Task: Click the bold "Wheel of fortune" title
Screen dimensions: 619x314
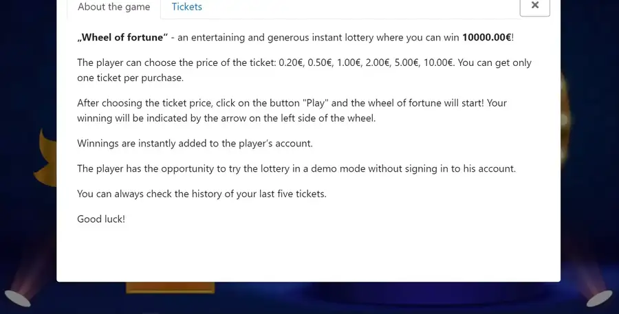Action: click(x=122, y=38)
